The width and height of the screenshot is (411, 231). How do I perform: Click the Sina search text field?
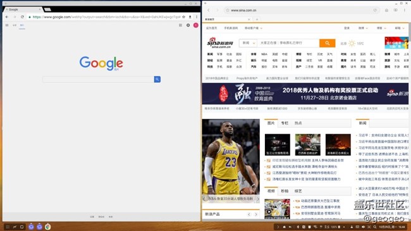(288, 43)
